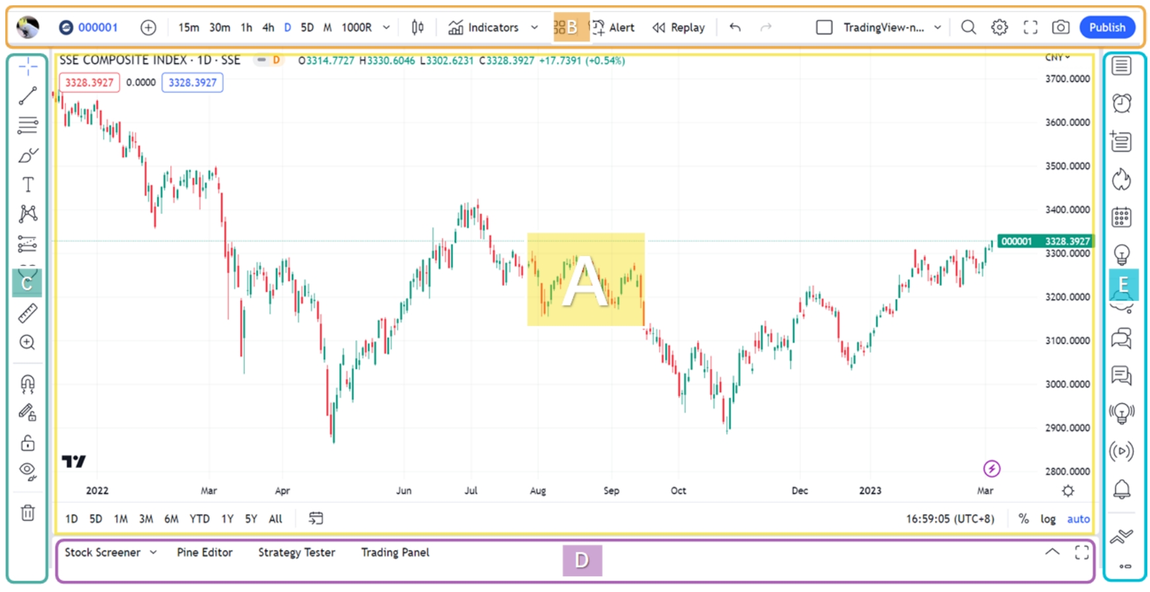The height and width of the screenshot is (592, 1150).
Task: Open chart settings gear in top toolbar
Action: tap(999, 27)
